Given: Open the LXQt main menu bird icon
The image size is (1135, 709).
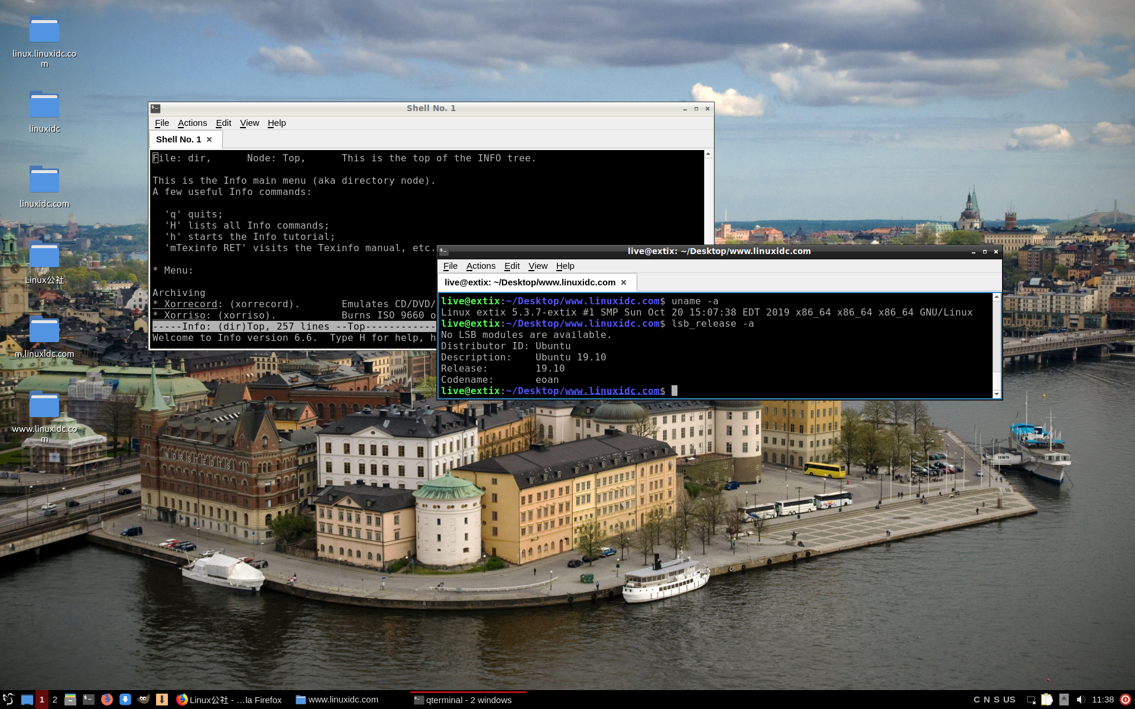Looking at the screenshot, I should click(8, 700).
